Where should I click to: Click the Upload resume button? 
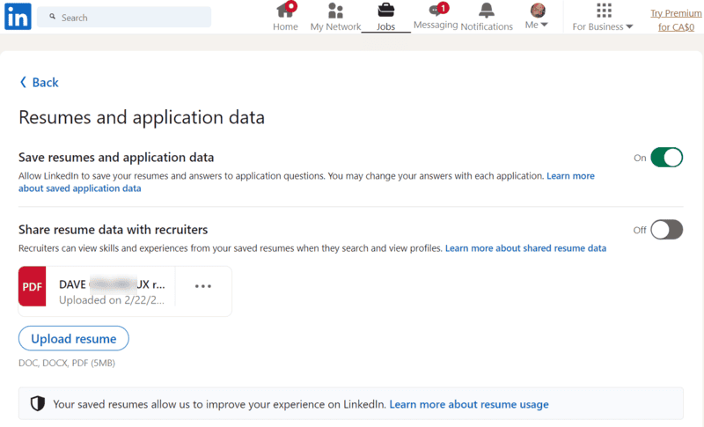74,339
